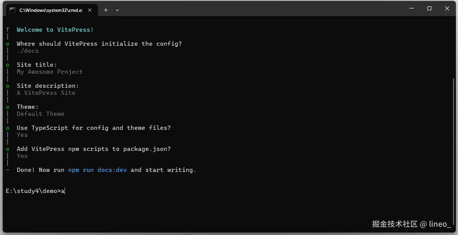Maximize the terminal window
Image resolution: width=458 pixels, height=235 pixels.
click(429, 9)
